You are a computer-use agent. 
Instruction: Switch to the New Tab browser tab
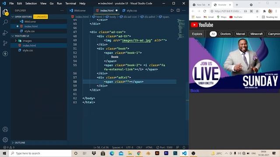(x=201, y=5)
